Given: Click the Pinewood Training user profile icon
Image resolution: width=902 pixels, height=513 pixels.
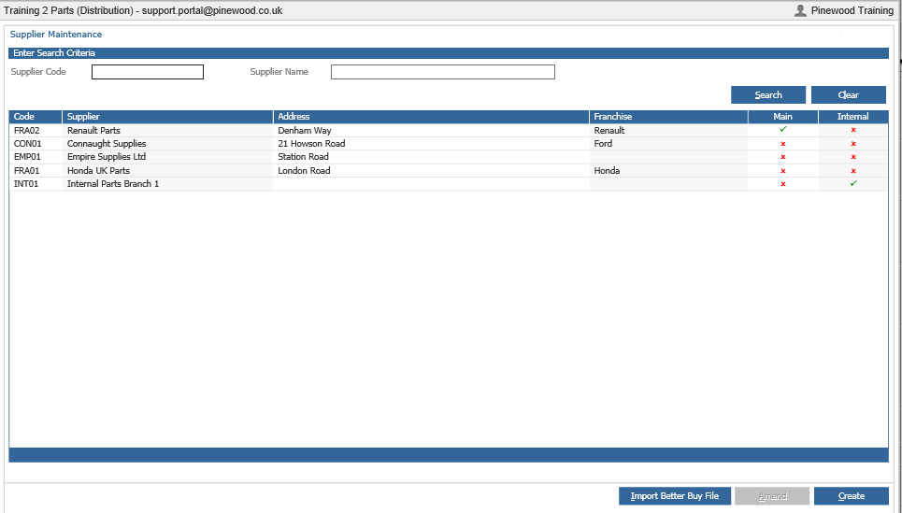Looking at the screenshot, I should click(799, 10).
